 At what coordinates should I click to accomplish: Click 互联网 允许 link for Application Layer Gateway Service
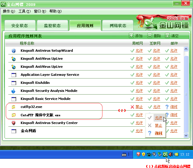click(x=157, y=75)
